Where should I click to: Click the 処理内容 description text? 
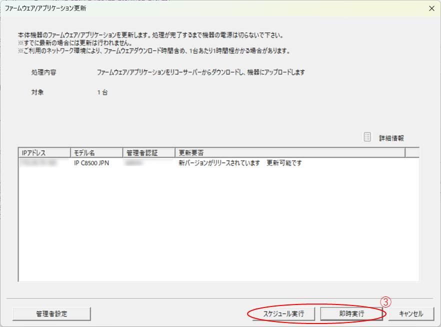point(200,72)
